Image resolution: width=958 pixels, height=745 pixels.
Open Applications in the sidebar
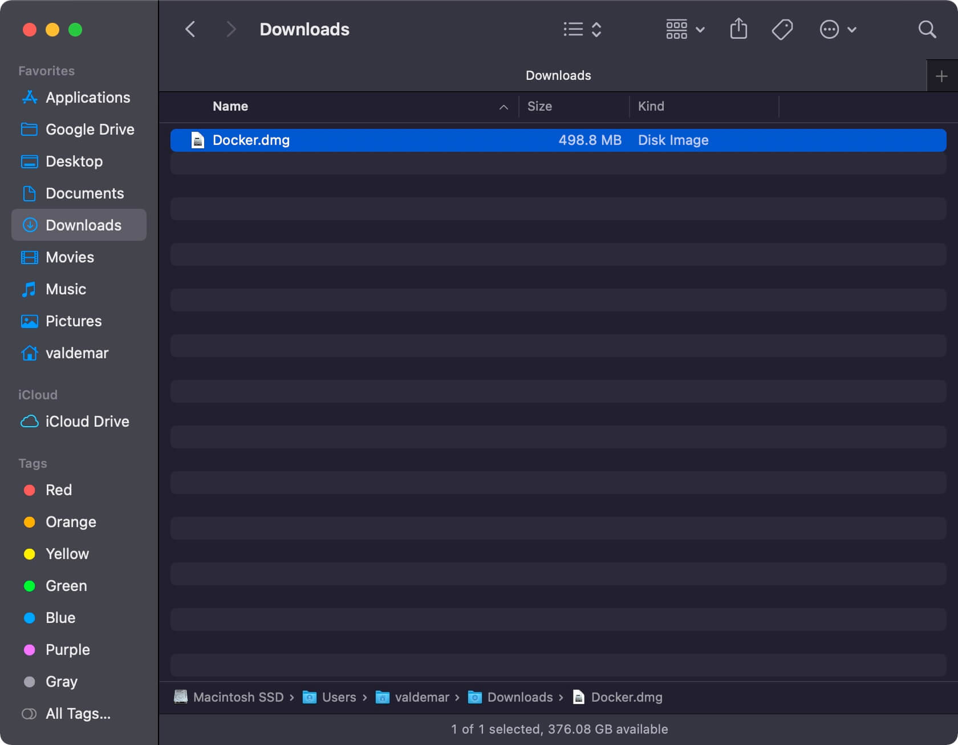pos(79,98)
